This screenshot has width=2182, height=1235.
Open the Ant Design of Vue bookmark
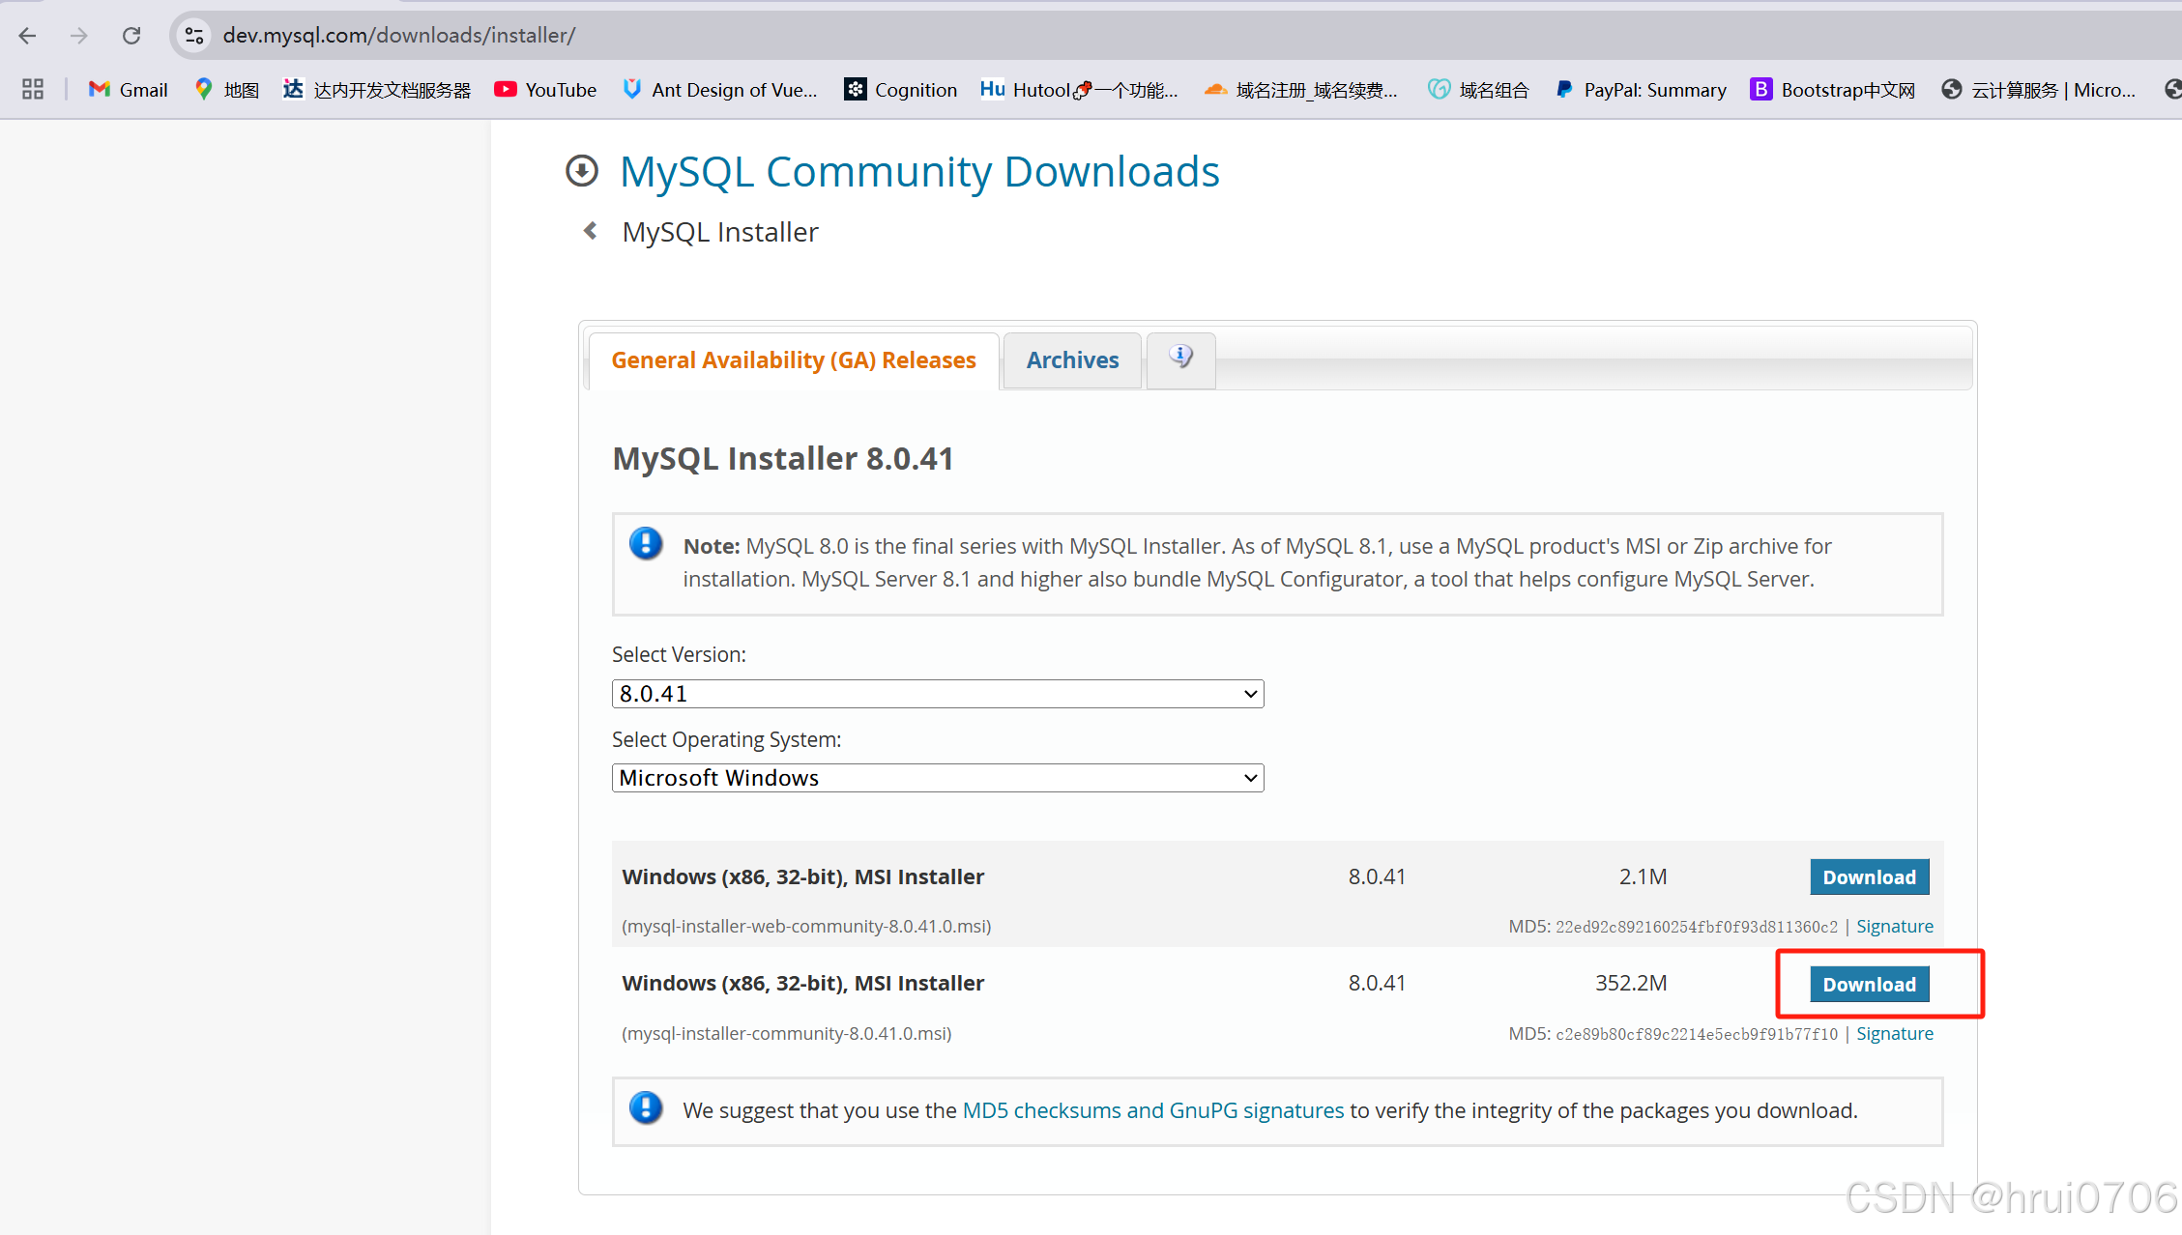click(x=720, y=90)
